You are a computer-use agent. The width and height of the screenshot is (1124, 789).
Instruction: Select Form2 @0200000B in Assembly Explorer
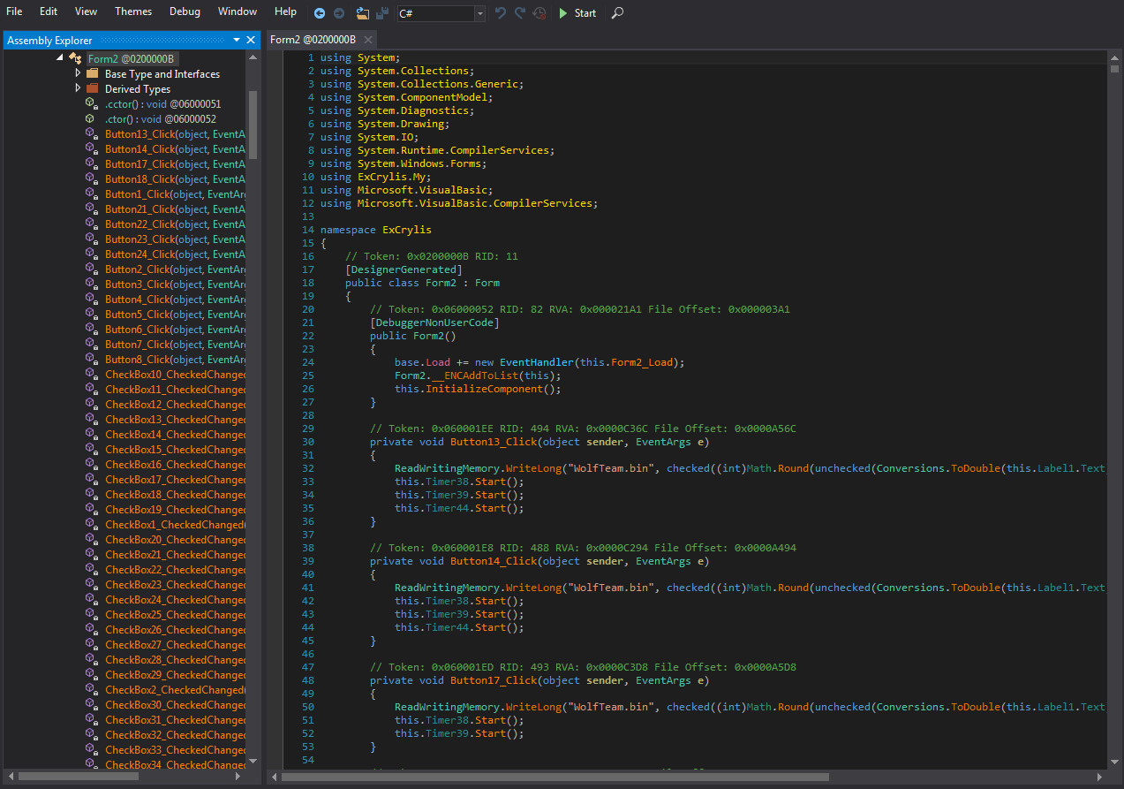tap(131, 58)
